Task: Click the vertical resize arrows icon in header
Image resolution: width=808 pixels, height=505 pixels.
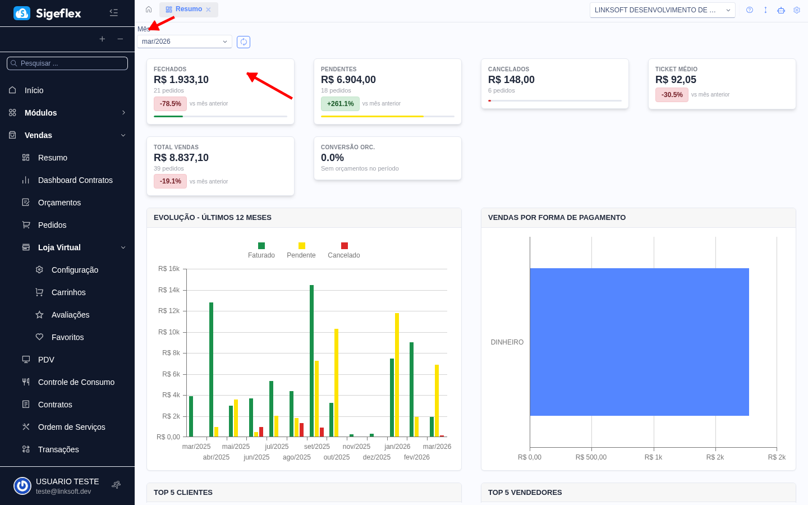Action: [x=765, y=10]
